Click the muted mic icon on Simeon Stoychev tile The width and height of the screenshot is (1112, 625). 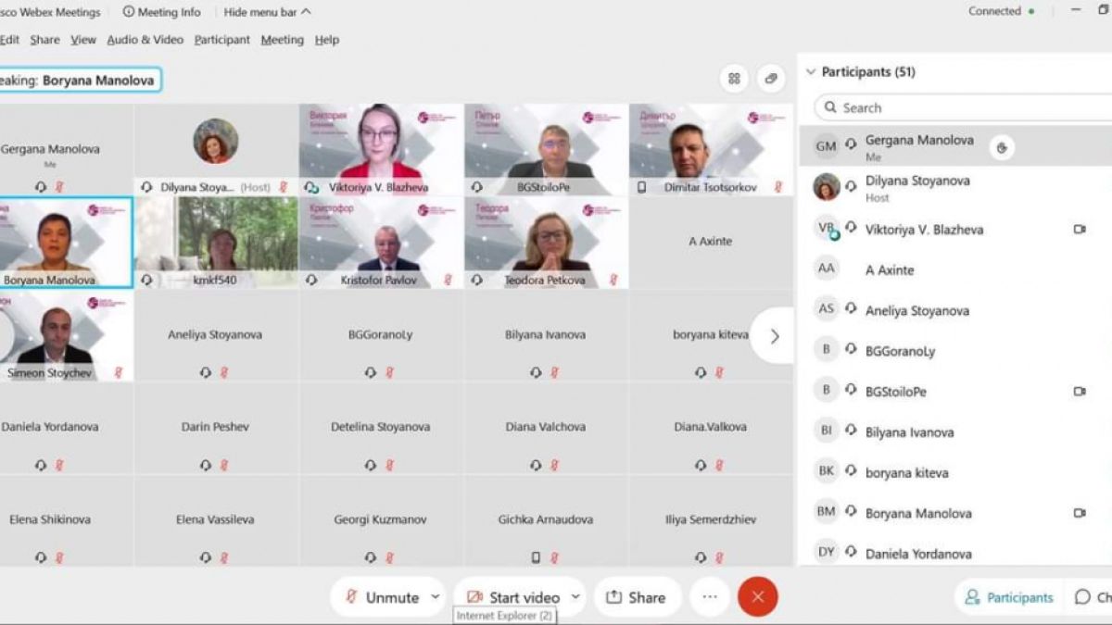point(118,372)
